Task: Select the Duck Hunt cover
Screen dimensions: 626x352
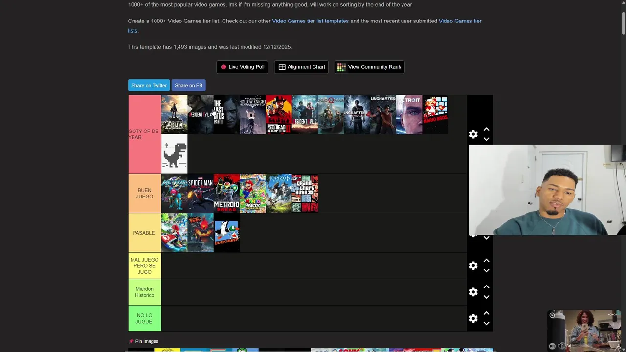Action: click(226, 233)
